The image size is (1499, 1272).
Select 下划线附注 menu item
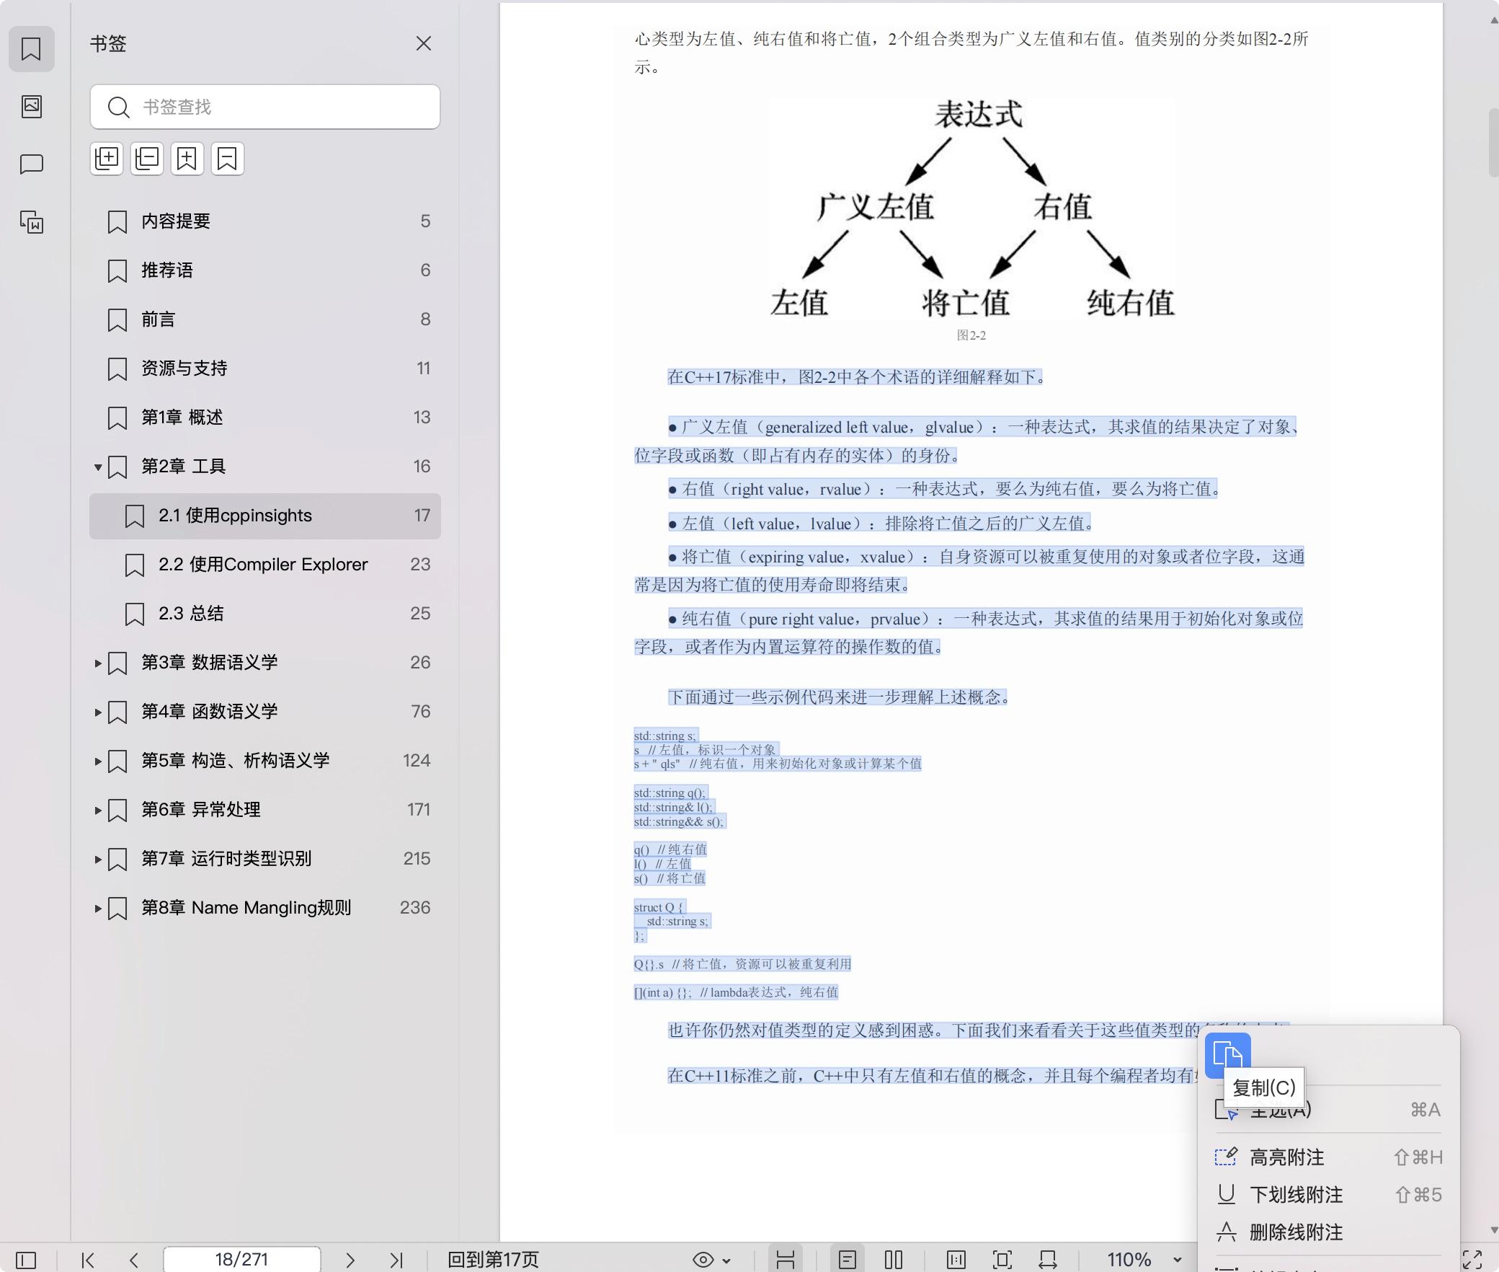pos(1296,1195)
